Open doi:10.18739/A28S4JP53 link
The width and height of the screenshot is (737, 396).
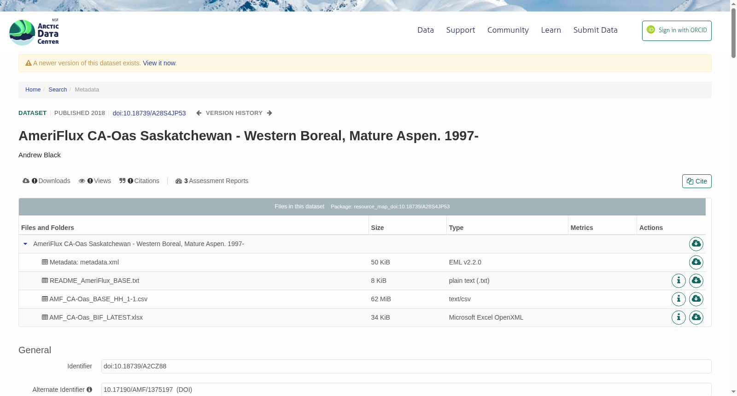149,113
